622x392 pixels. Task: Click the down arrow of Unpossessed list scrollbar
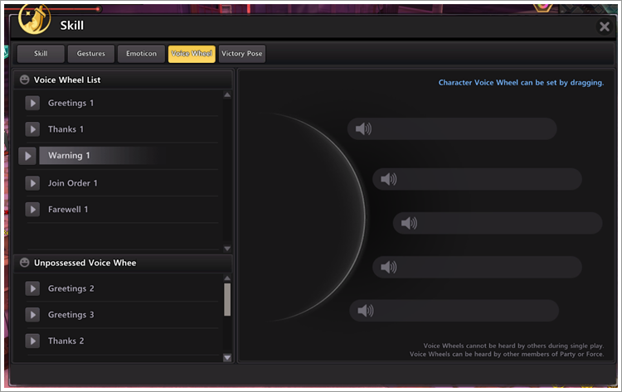(227, 357)
